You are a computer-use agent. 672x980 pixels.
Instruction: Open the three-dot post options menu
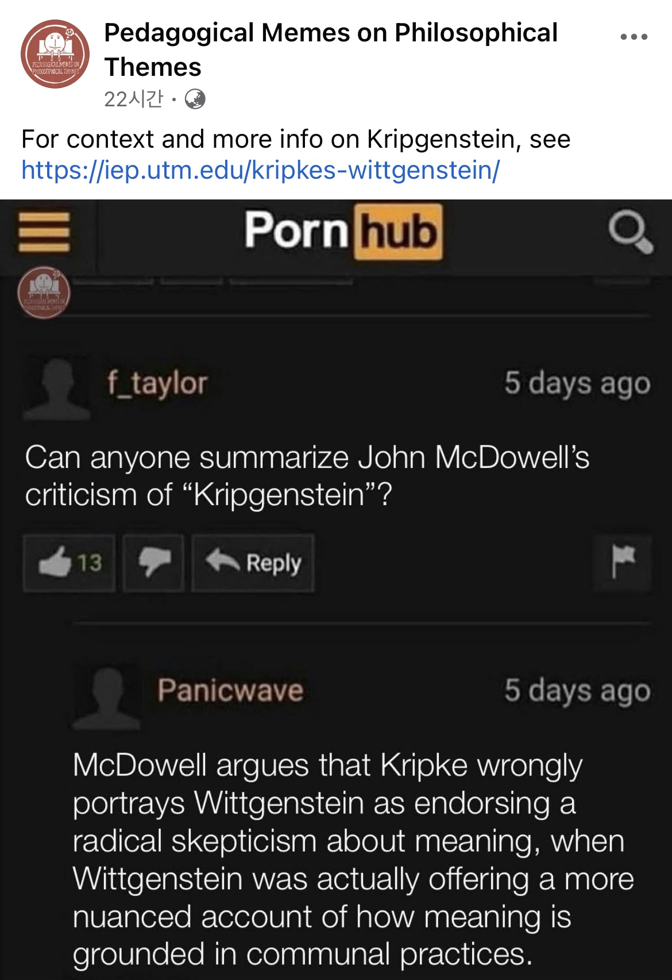tap(634, 37)
